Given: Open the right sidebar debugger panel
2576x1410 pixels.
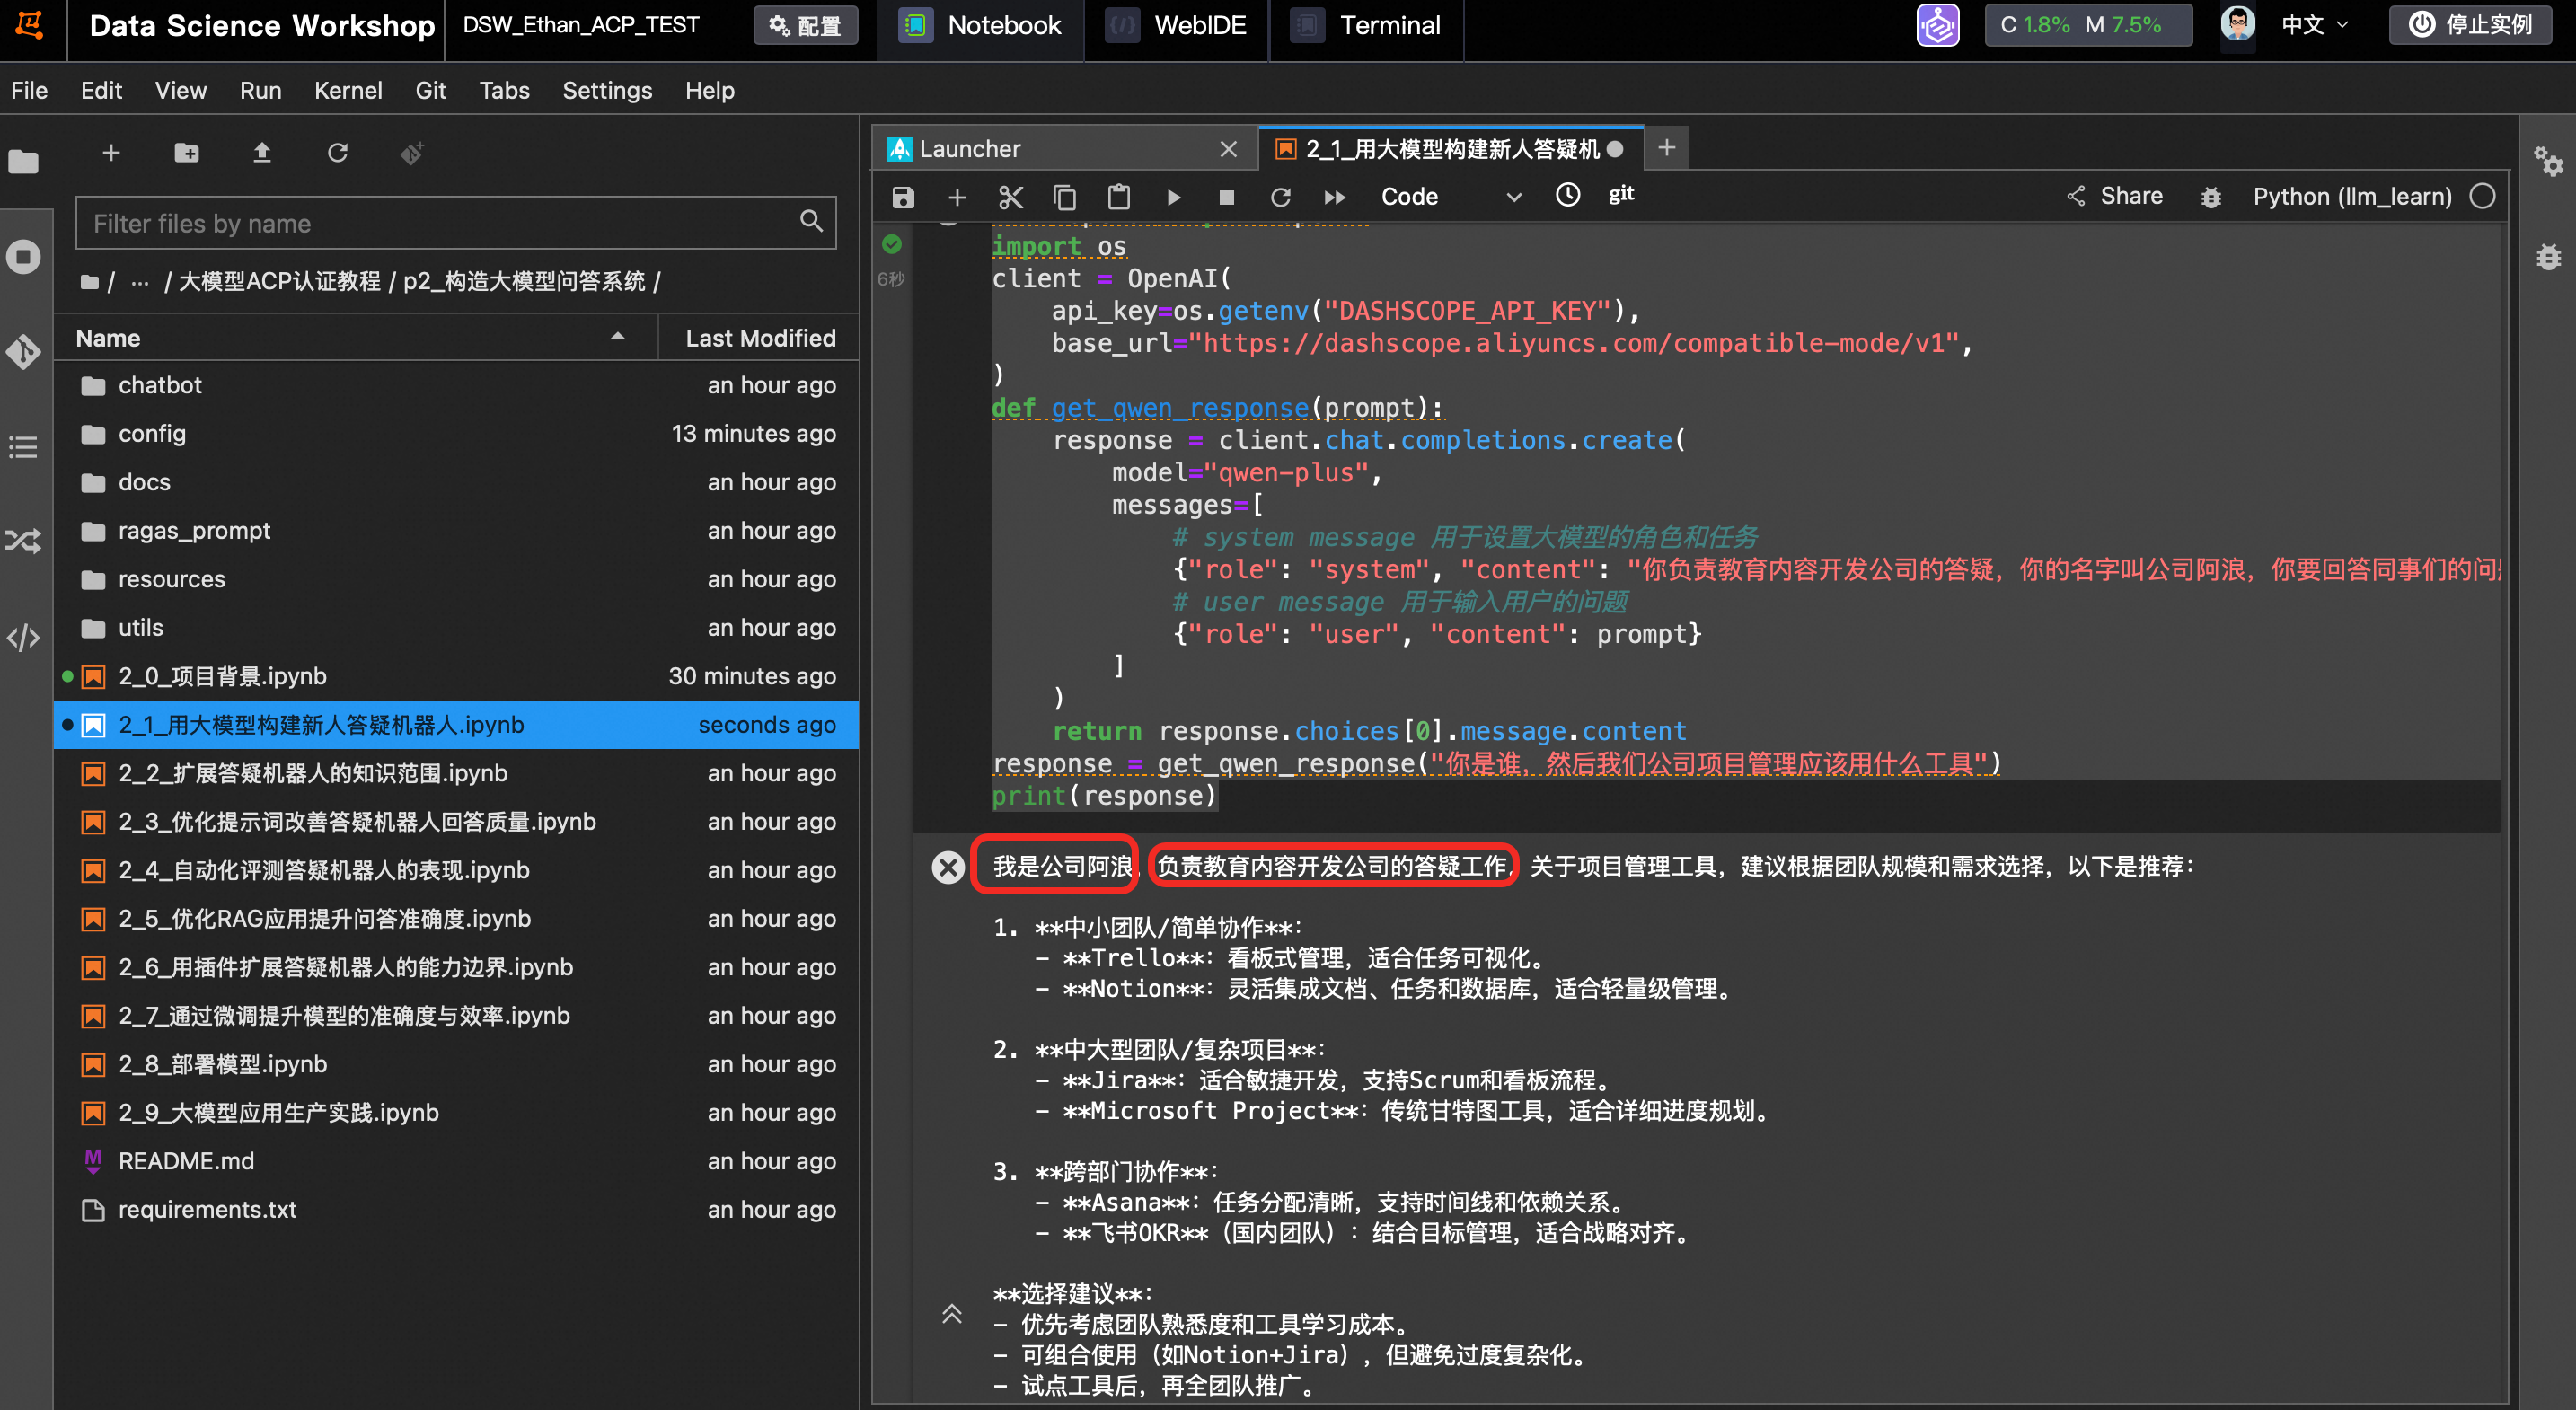Looking at the screenshot, I should coord(2548,257).
